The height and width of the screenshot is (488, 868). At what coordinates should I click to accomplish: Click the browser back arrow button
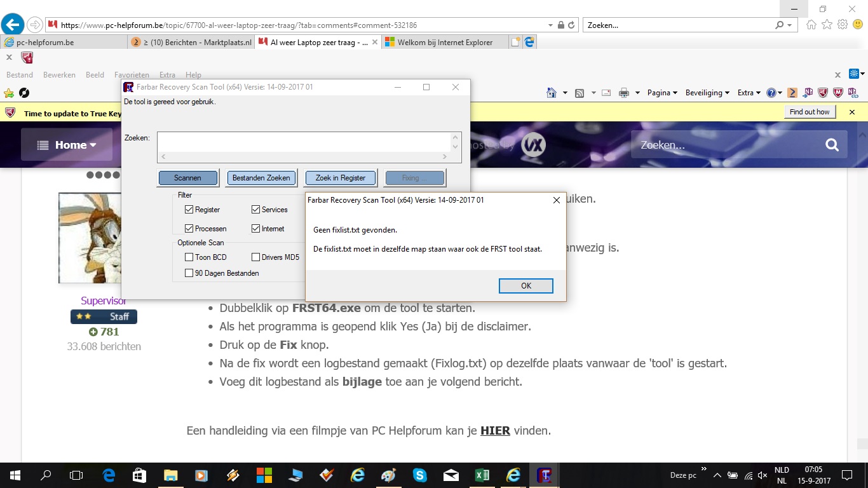[x=13, y=25]
